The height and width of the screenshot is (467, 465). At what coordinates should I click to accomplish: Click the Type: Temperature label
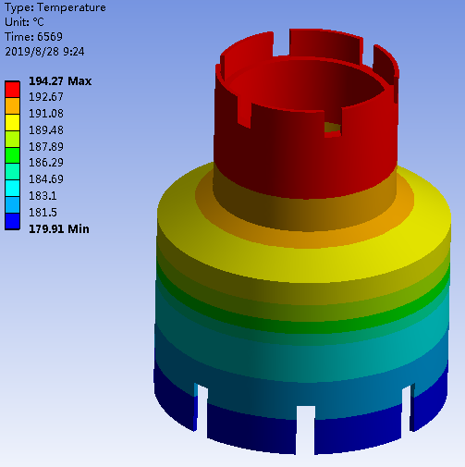[x=55, y=7]
